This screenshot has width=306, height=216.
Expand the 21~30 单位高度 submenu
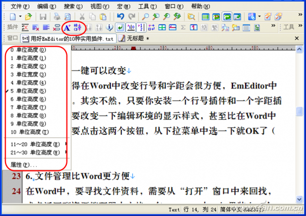36,152
